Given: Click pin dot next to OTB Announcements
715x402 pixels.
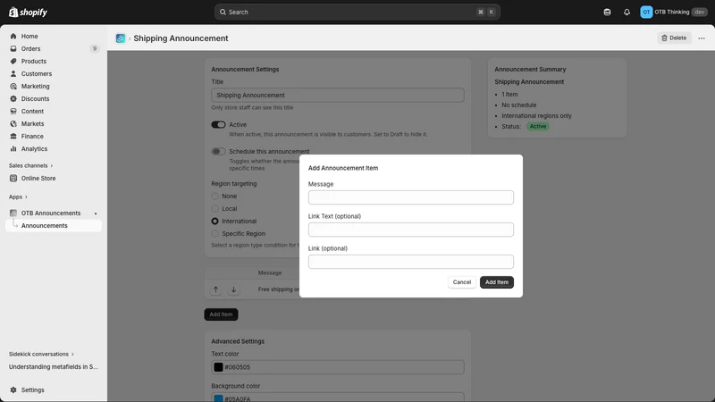Looking at the screenshot, I should point(96,214).
